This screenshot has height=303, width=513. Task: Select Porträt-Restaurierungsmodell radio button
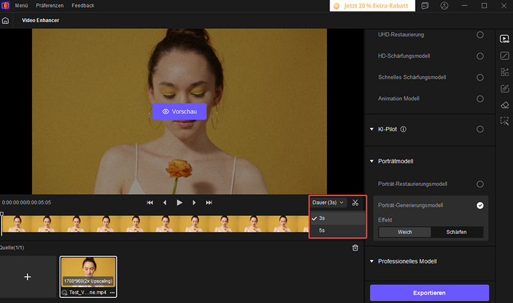point(480,184)
